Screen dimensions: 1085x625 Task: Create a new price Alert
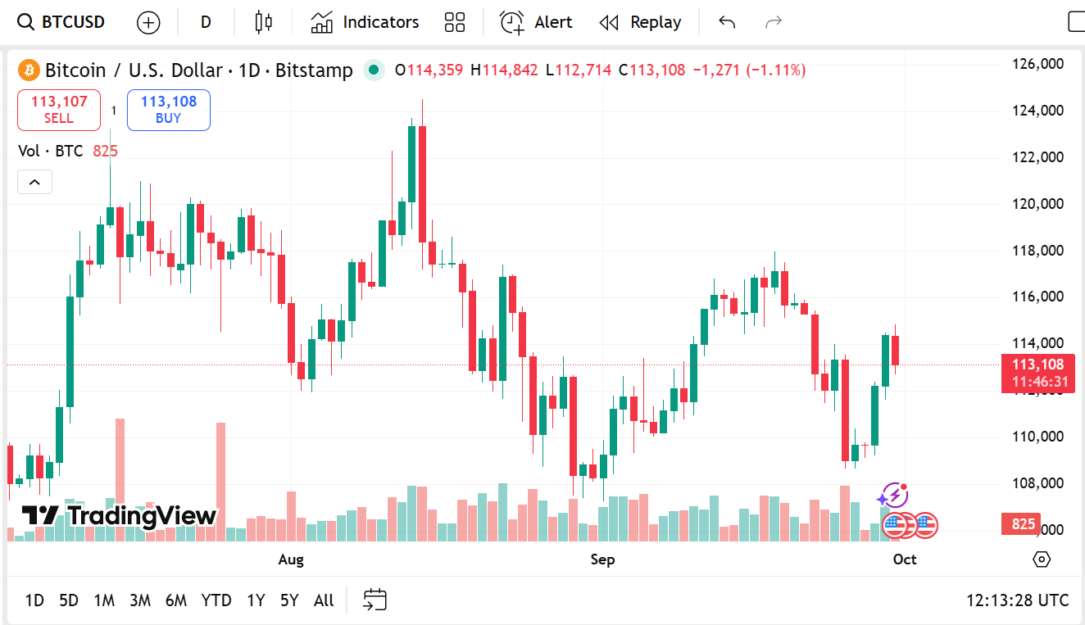536,22
